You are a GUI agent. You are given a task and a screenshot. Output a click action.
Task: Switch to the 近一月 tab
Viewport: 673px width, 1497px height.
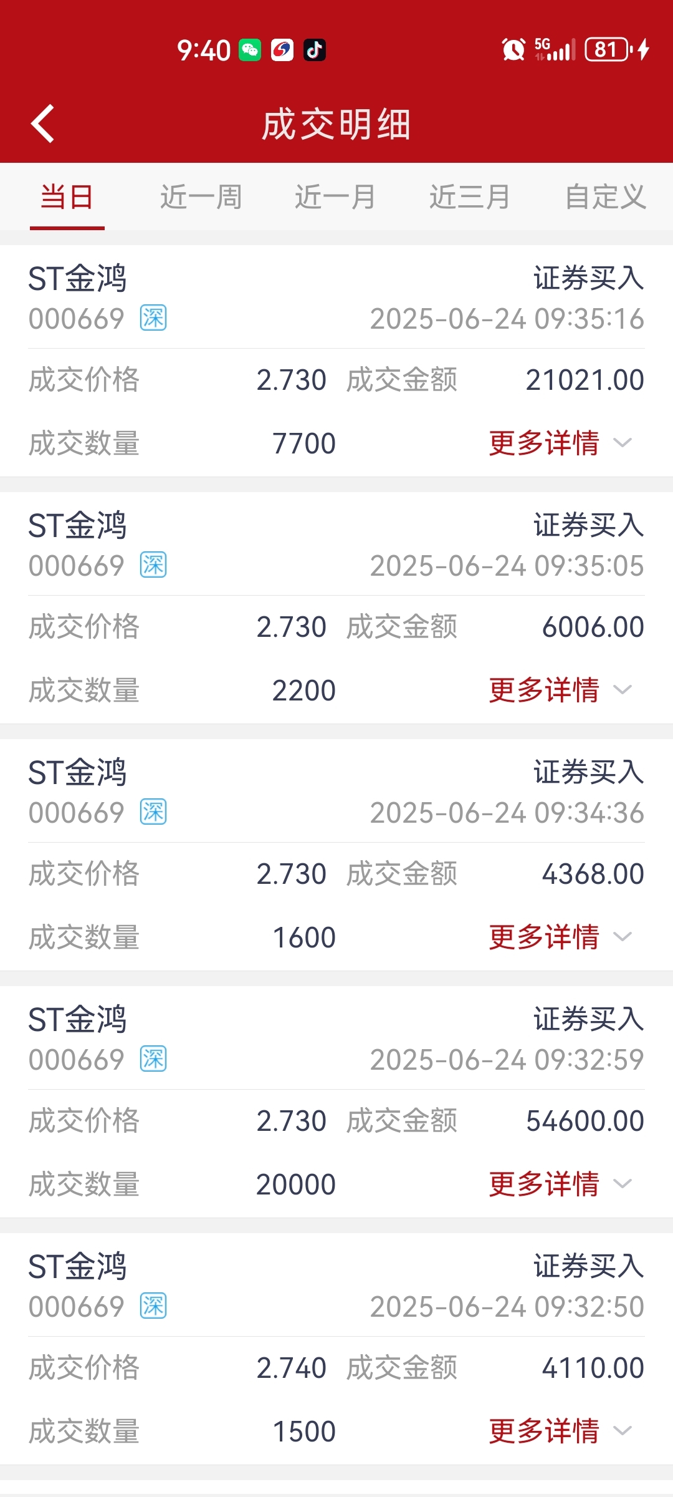pyautogui.click(x=335, y=197)
